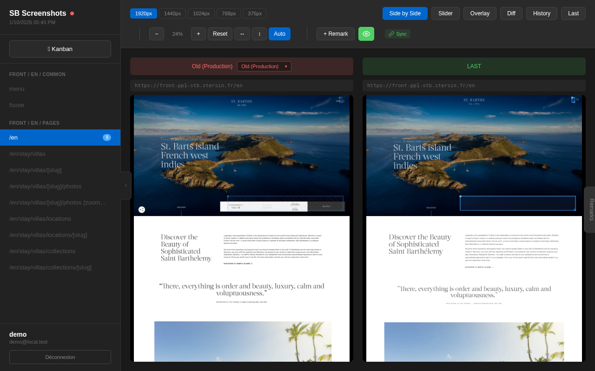
Task: Click the Old (Production) URL field
Action: click(x=242, y=86)
